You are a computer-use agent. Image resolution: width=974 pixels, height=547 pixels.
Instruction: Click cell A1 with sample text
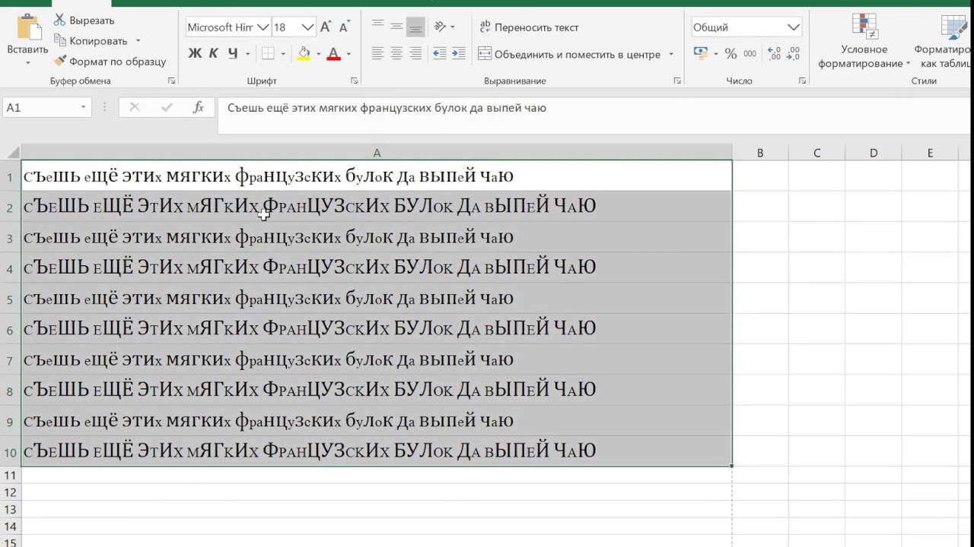[x=377, y=176]
